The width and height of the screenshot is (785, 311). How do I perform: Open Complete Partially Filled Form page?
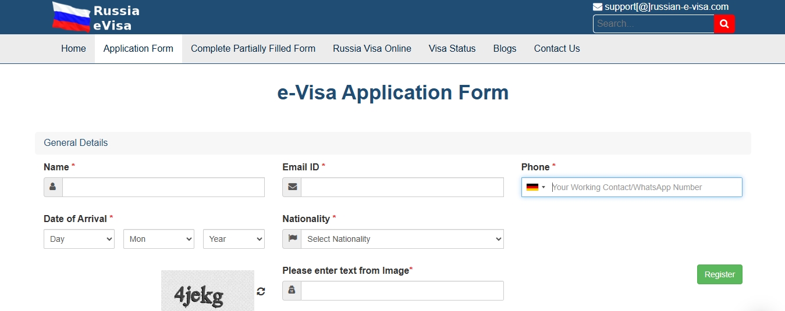[253, 49]
